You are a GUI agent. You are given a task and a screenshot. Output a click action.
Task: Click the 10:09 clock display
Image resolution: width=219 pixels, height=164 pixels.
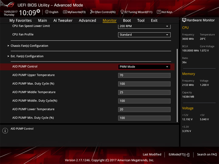point(27,13)
